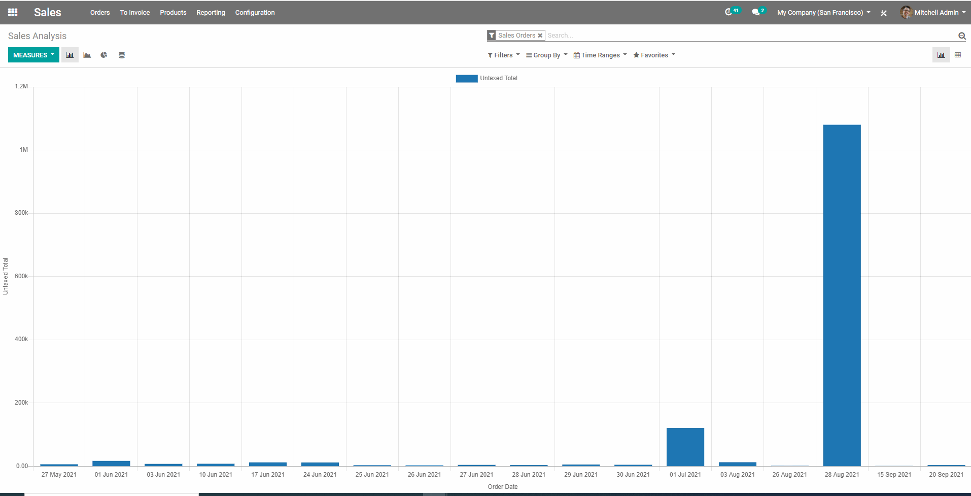971x496 pixels.
Task: Expand the Group By dropdown
Action: pos(547,55)
